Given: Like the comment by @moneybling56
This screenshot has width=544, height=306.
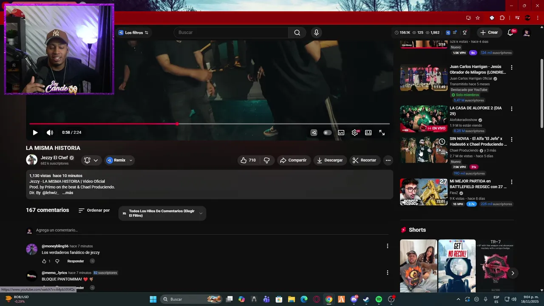Looking at the screenshot, I should [x=44, y=261].
